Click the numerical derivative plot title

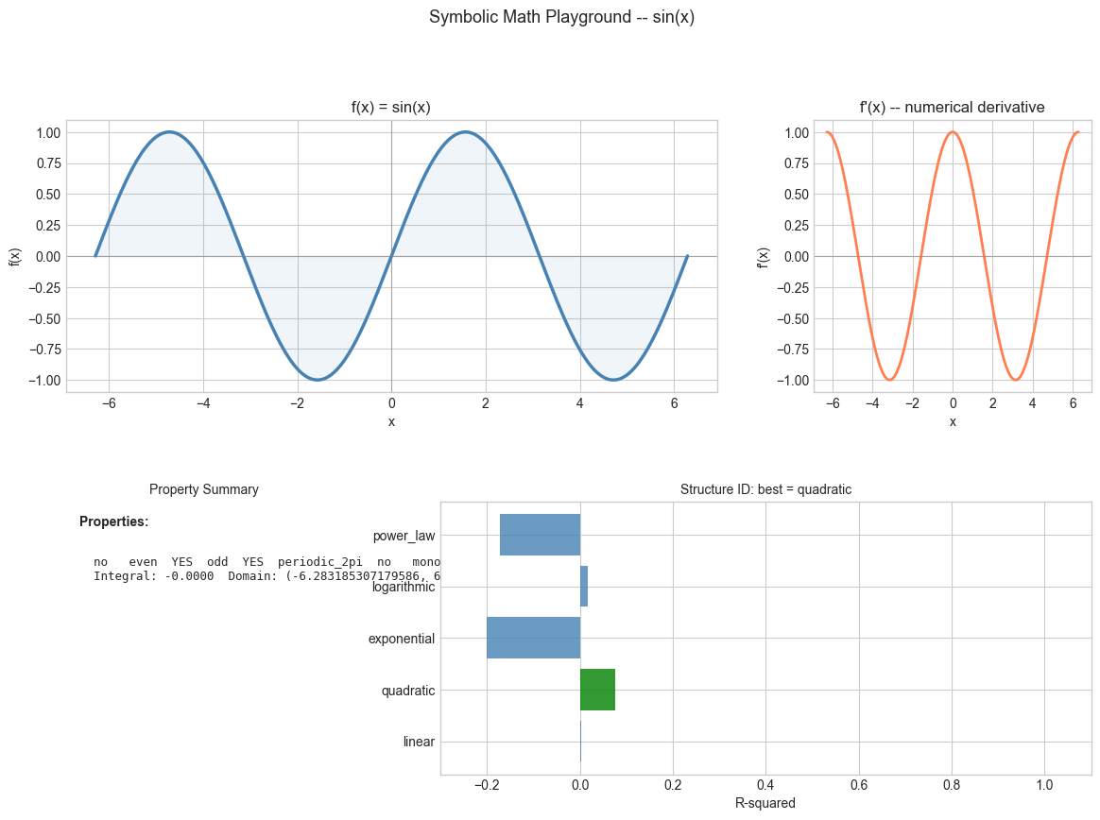pos(952,107)
